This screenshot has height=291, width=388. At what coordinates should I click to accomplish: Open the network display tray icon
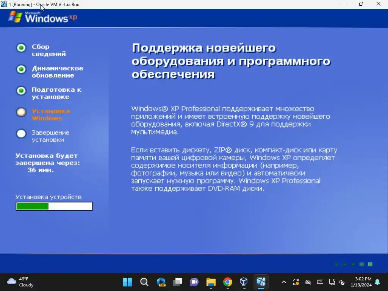(x=332, y=282)
